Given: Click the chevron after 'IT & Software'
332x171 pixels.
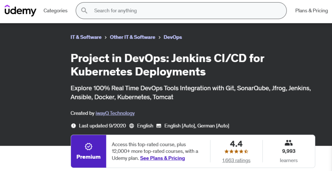Looking at the screenshot, I should (x=106, y=38).
